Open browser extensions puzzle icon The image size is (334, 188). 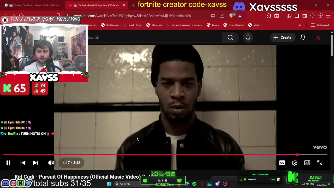[269, 16]
